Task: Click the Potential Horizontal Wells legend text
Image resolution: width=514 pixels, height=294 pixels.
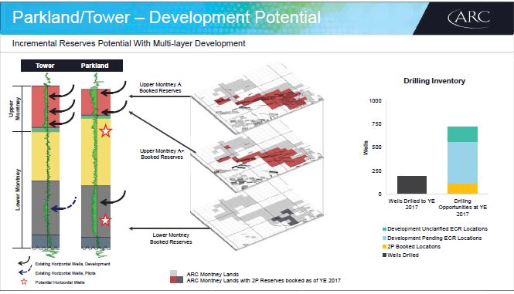Action: tap(60, 282)
